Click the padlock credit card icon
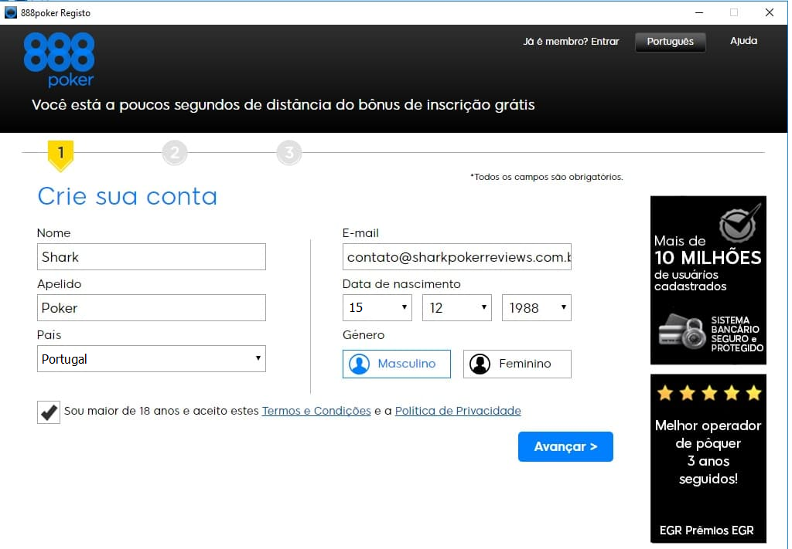Image resolution: width=792 pixels, height=549 pixels. [682, 331]
